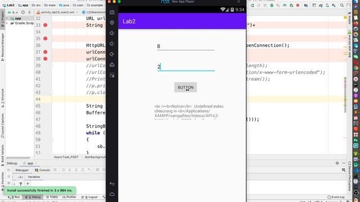This screenshot has width=360, height=202.
Task: Click the filter funnel icon in debugger frames
Action: point(21,183)
